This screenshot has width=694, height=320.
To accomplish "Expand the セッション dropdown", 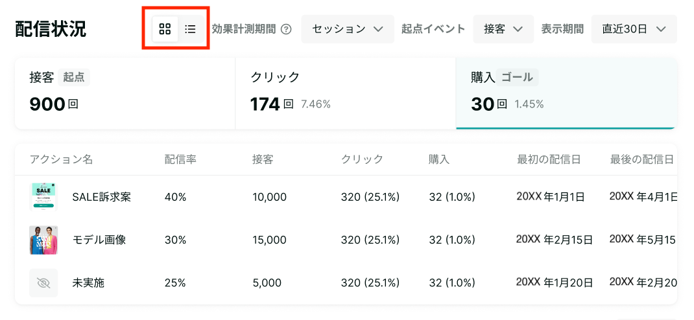I will click(348, 29).
